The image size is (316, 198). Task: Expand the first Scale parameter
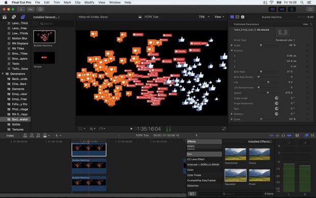(x=232, y=45)
